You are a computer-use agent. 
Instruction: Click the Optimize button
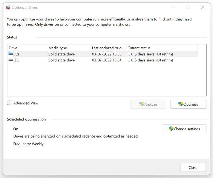click(189, 104)
